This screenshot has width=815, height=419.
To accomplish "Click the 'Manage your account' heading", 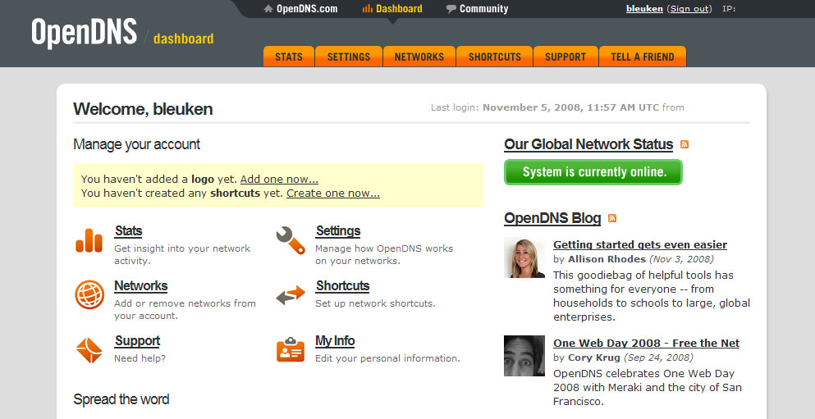I will (x=137, y=144).
